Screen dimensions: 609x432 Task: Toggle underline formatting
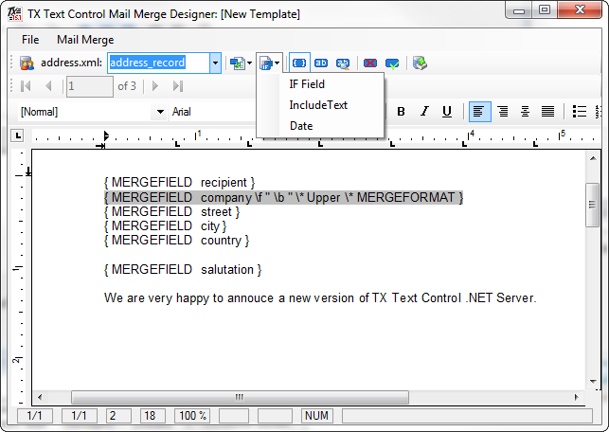pos(446,112)
